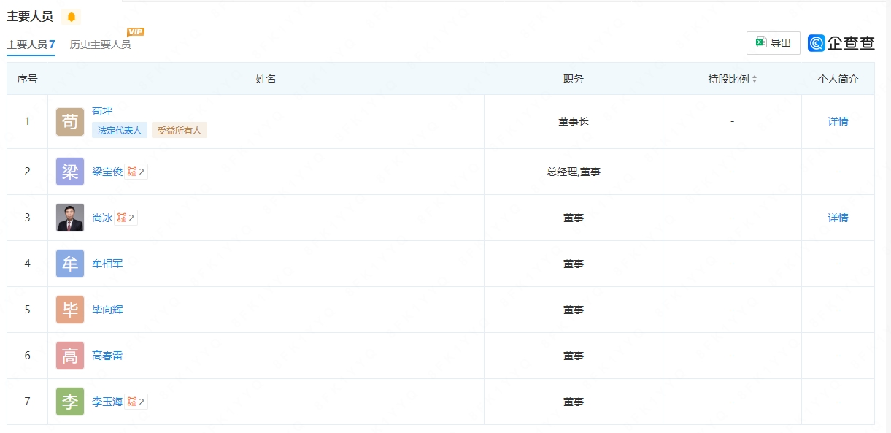Click 职务 column header
891x433 pixels.
[574, 79]
